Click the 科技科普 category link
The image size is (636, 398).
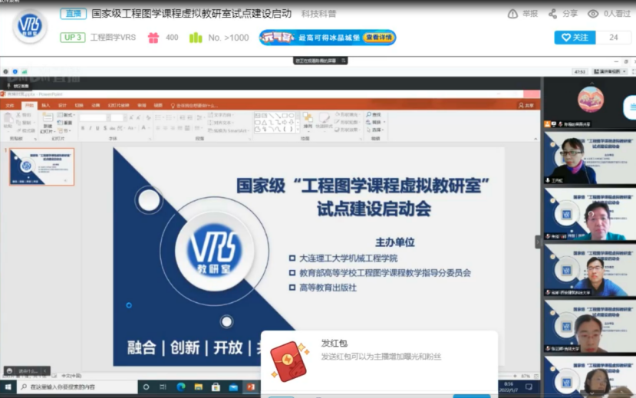(x=319, y=14)
